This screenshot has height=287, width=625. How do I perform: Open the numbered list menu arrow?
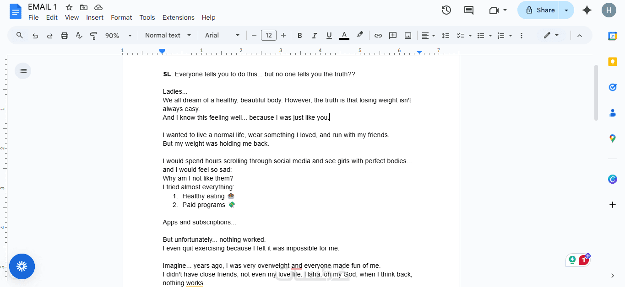tap(511, 35)
